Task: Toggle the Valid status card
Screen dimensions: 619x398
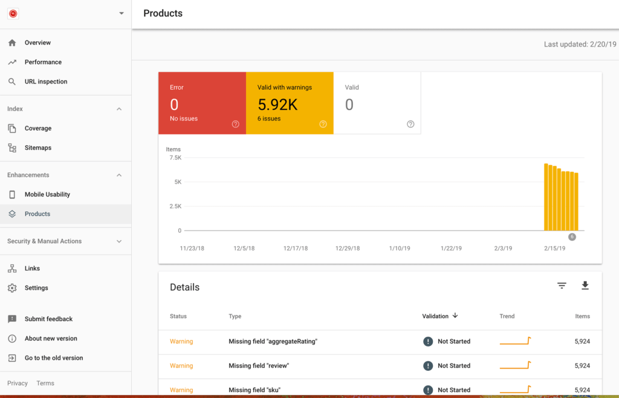Action: click(x=377, y=103)
